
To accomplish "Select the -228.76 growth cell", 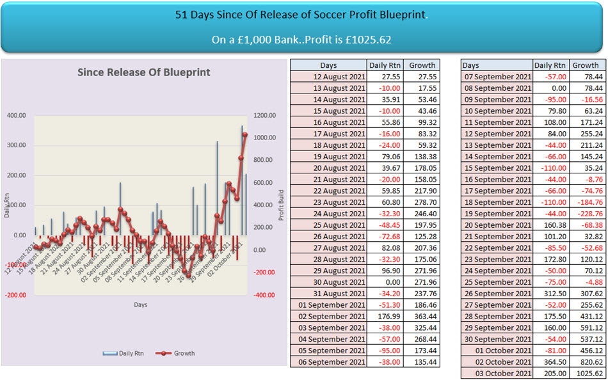I will pos(587,214).
